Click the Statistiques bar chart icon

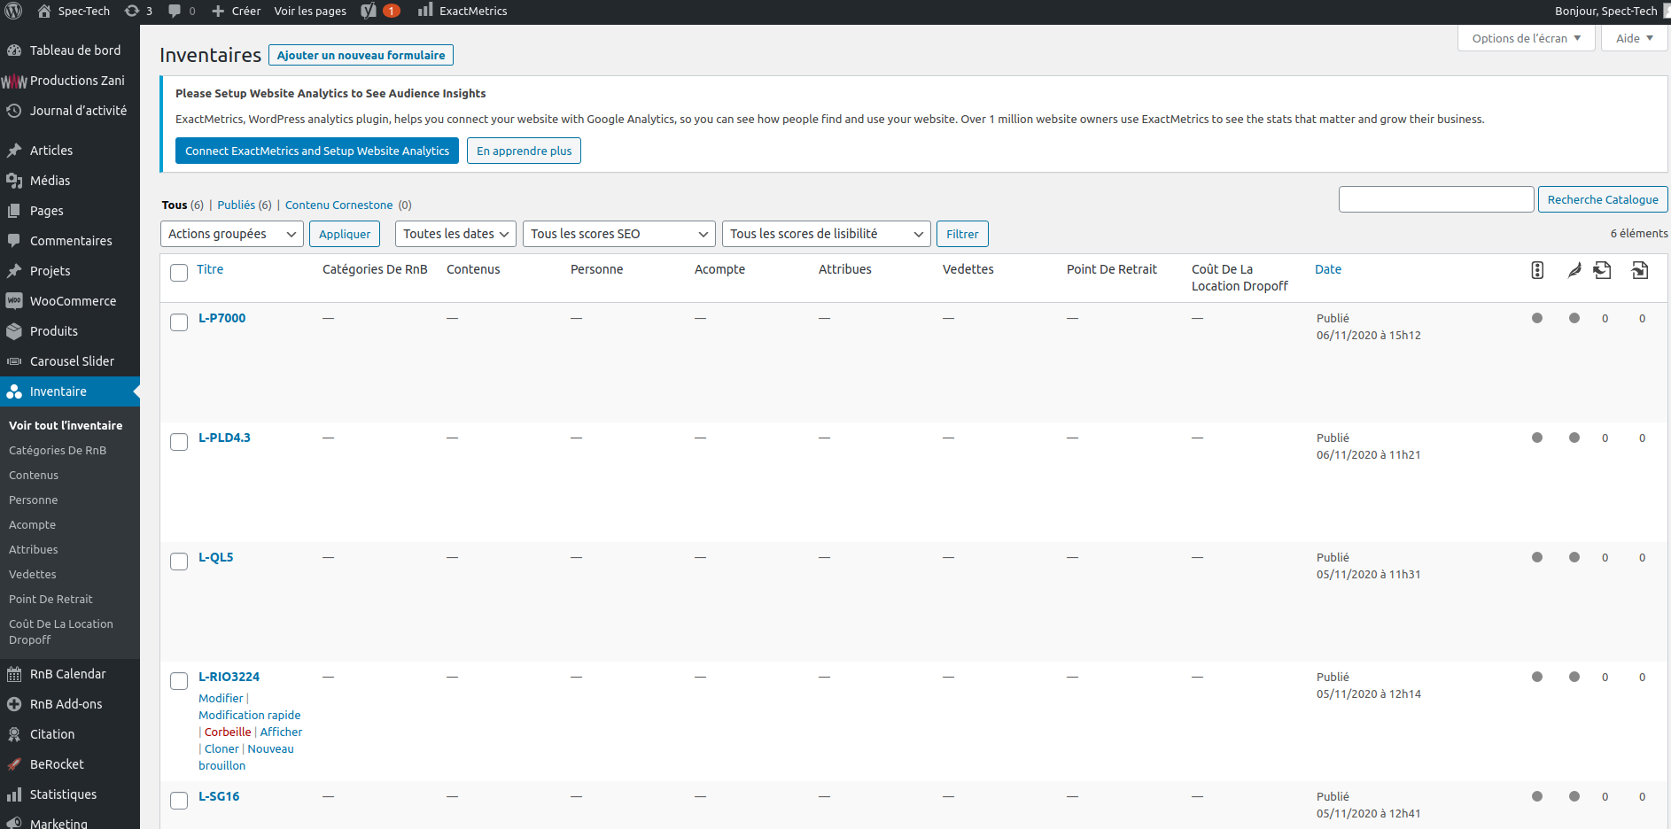coord(14,794)
